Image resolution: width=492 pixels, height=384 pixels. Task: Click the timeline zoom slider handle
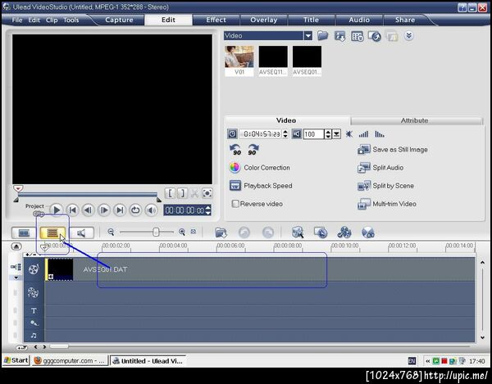pyautogui.click(x=156, y=232)
